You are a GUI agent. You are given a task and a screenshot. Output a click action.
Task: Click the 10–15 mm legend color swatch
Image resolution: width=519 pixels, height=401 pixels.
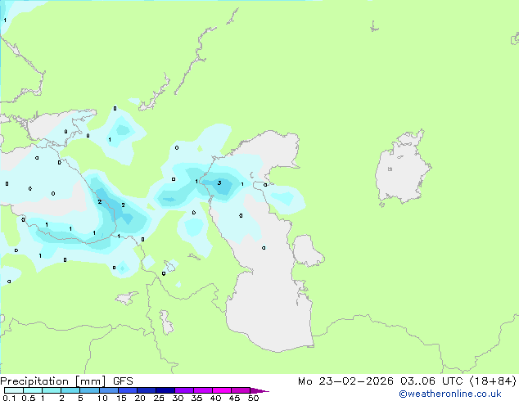109,390
